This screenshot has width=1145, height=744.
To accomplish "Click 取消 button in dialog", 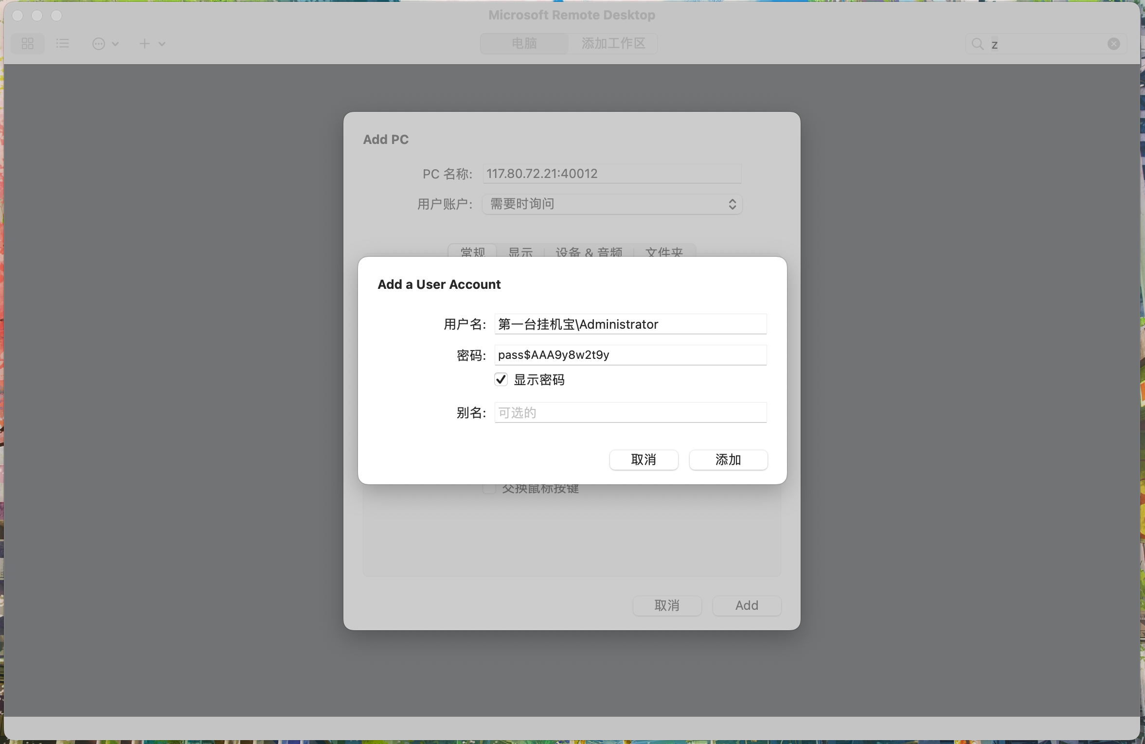I will coord(644,460).
